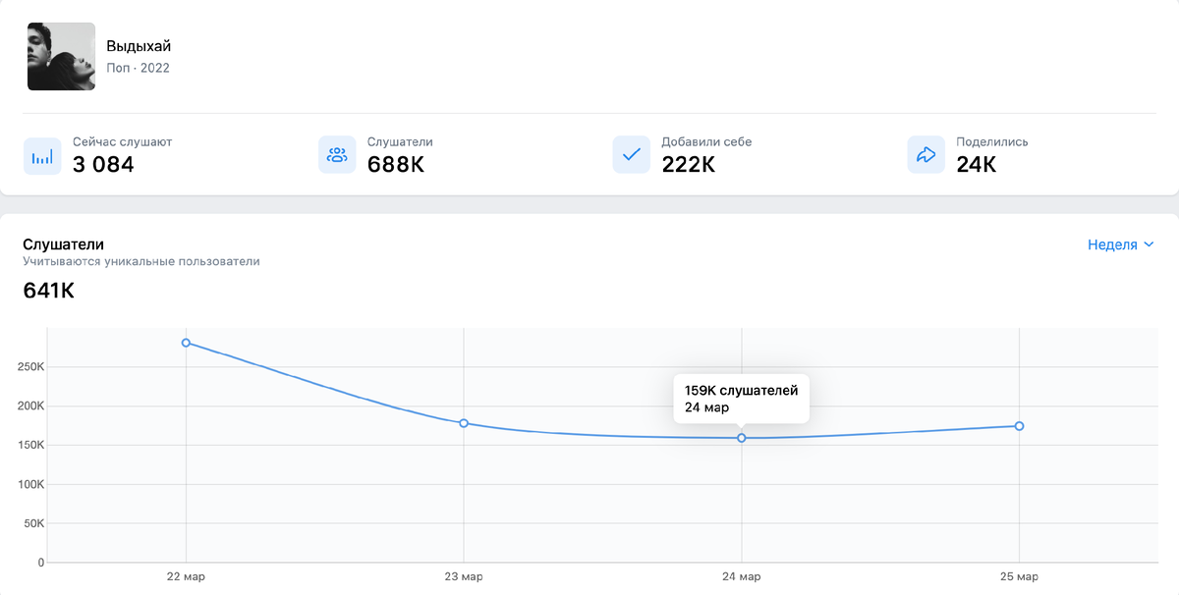
Task: Click the 'Слушатели' chart section heading
Action: coord(63,244)
